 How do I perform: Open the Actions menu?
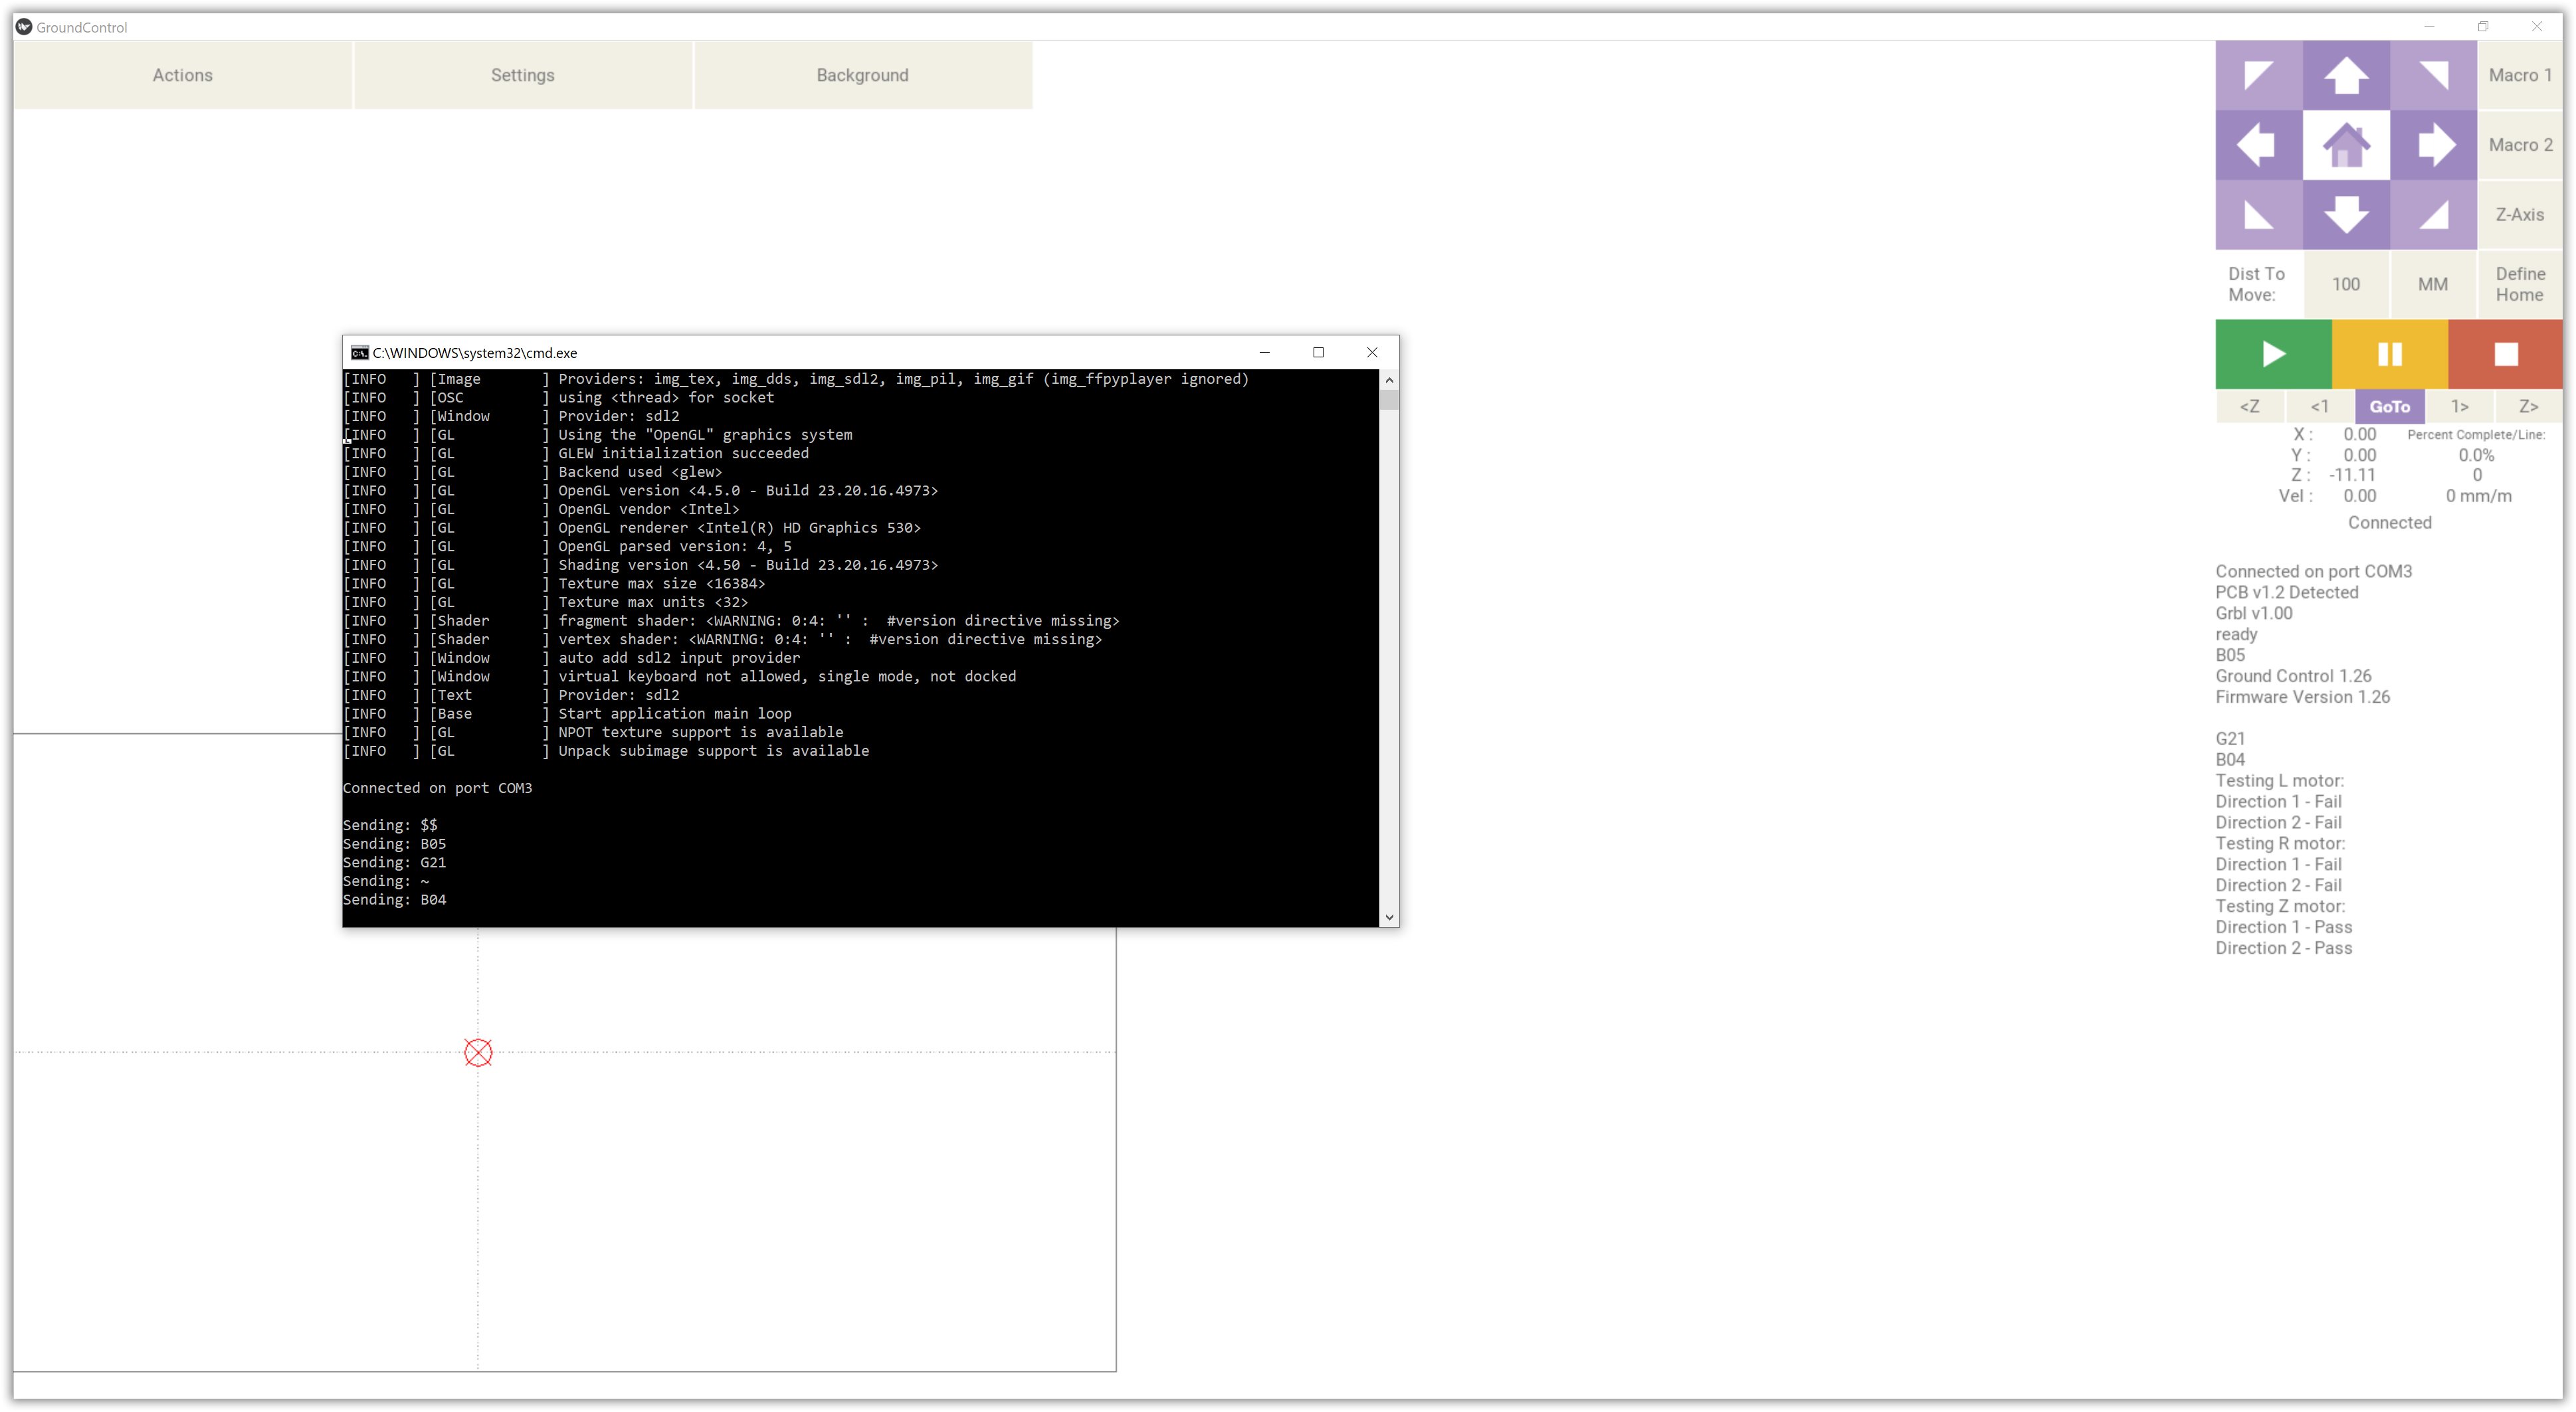(x=182, y=75)
